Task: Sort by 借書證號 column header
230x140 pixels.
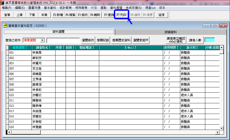Action: 20,48
